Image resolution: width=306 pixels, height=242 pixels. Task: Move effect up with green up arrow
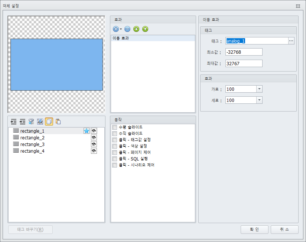(x=145, y=29)
